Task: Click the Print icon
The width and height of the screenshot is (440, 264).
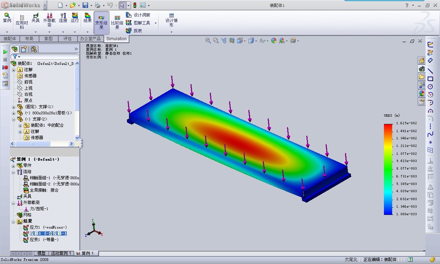Action: pyautogui.click(x=97, y=5)
